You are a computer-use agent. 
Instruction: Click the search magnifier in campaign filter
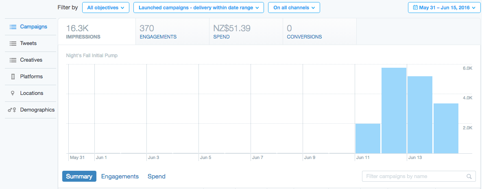coord(469,176)
